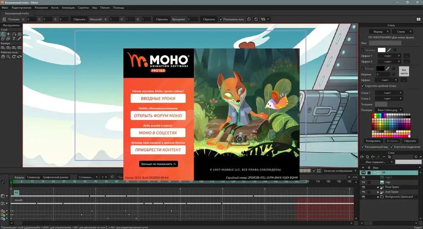Select the Layer Selector tool
The height and width of the screenshot is (229, 423).
pos(8,39)
